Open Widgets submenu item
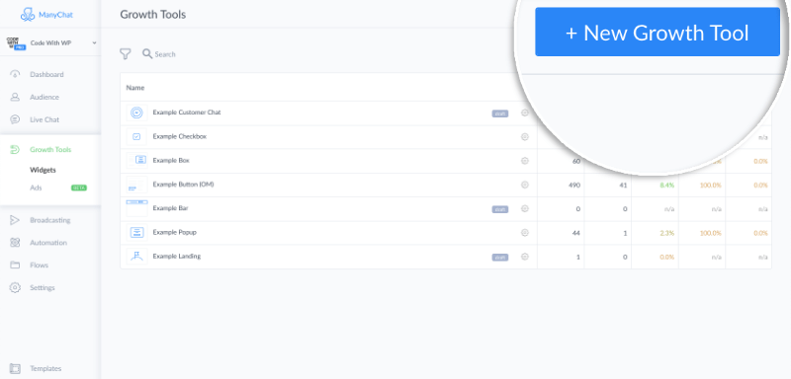The width and height of the screenshot is (791, 379). pos(43,170)
